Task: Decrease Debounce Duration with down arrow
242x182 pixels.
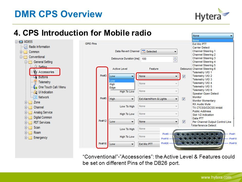Action: pos(175,61)
